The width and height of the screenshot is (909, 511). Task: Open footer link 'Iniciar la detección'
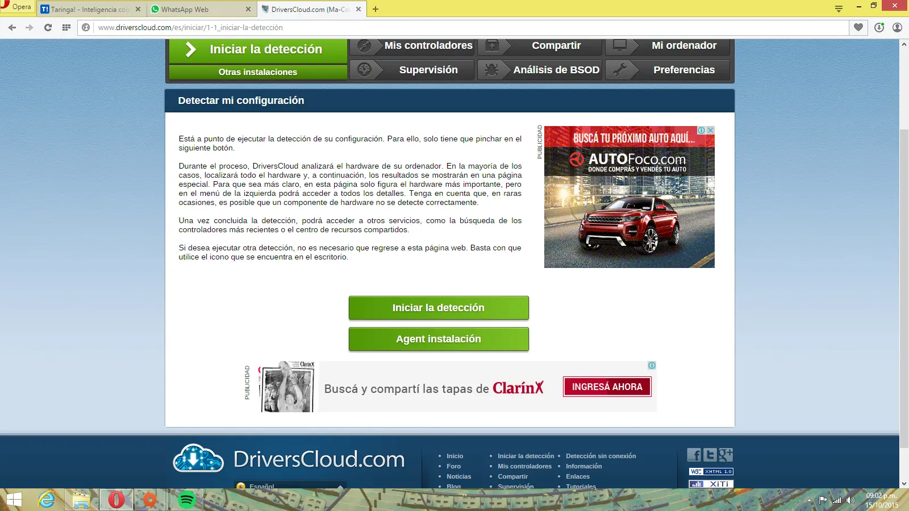pos(526,456)
